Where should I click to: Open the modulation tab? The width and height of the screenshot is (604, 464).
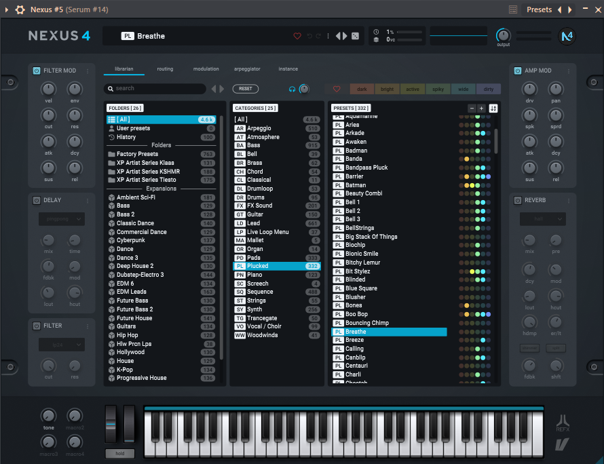pyautogui.click(x=206, y=69)
